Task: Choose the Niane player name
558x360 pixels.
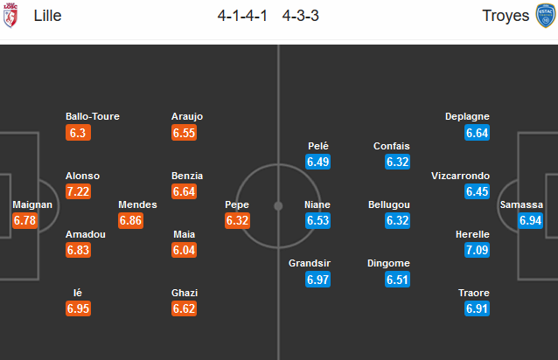Action: (x=317, y=204)
